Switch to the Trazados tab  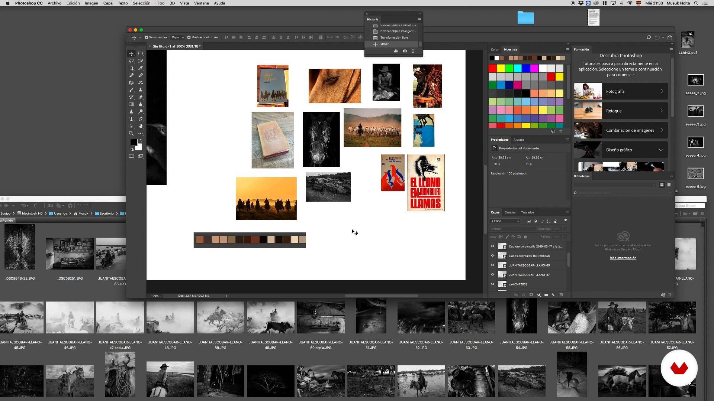click(x=527, y=212)
